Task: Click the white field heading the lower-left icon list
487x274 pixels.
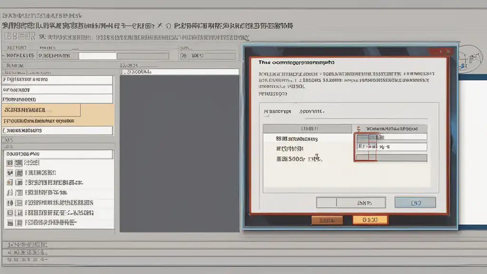Action: point(58,154)
